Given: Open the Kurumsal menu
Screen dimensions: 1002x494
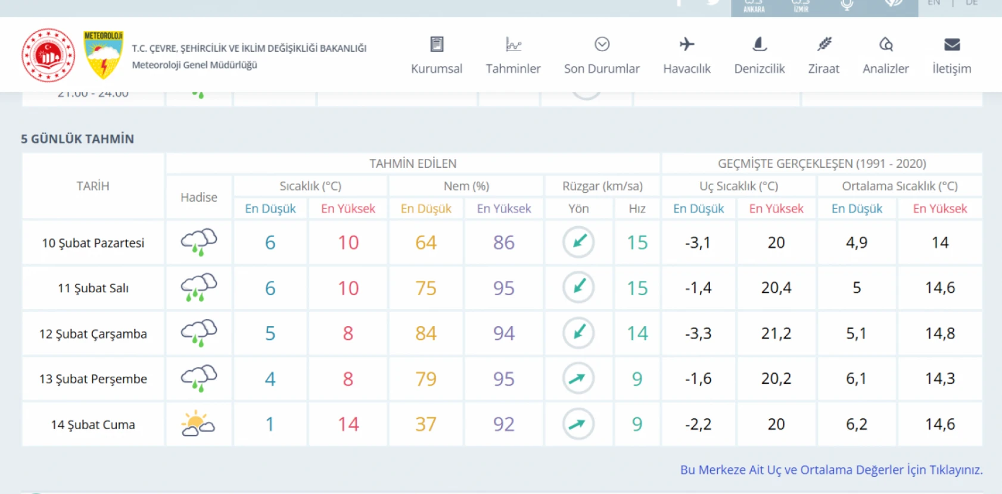Looking at the screenshot, I should 436,56.
